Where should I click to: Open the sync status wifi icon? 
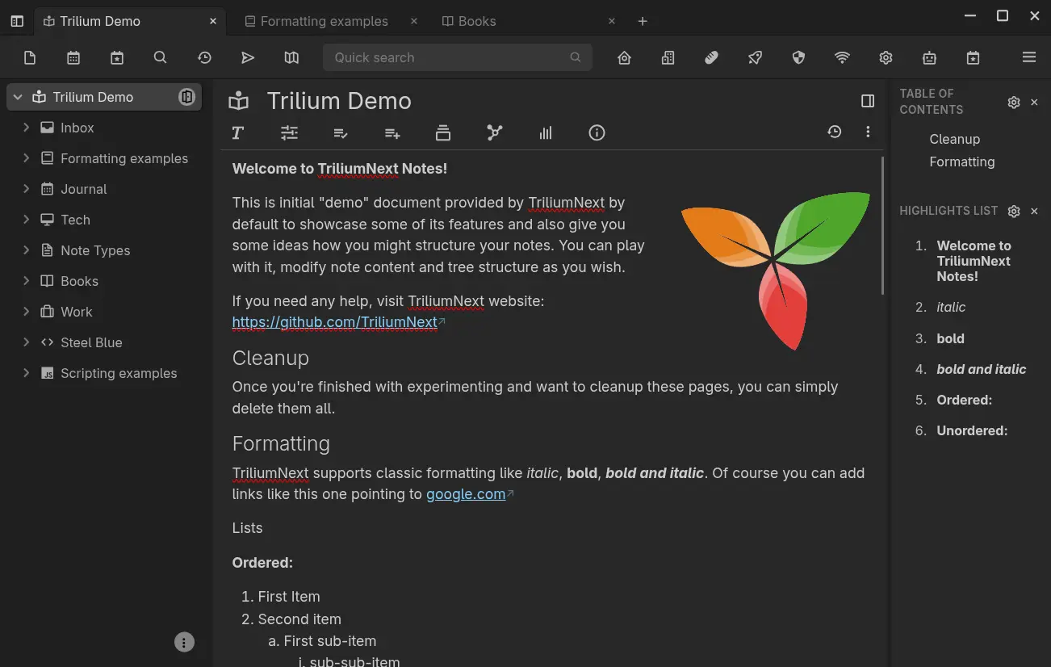coord(842,57)
